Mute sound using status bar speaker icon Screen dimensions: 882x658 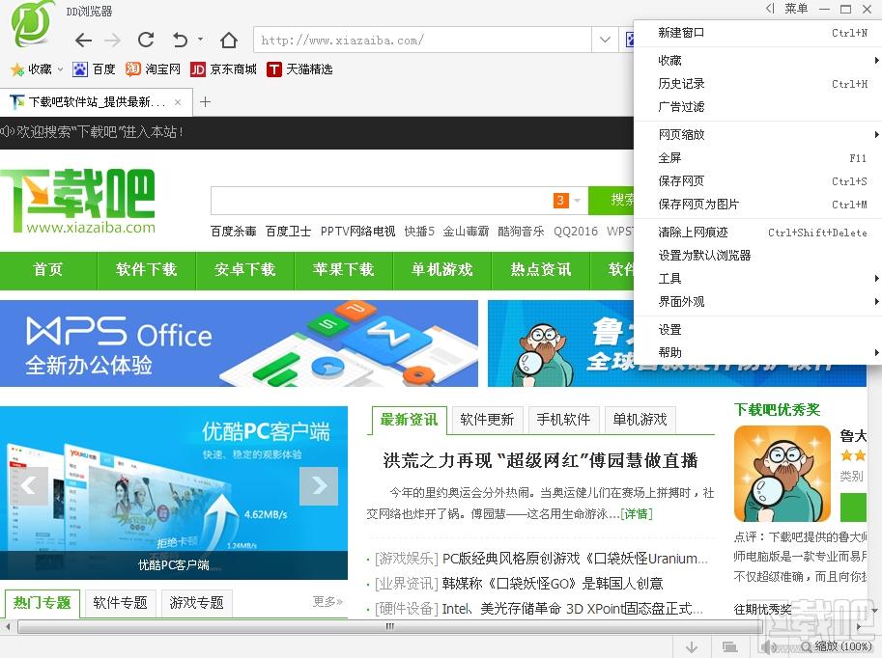769,645
